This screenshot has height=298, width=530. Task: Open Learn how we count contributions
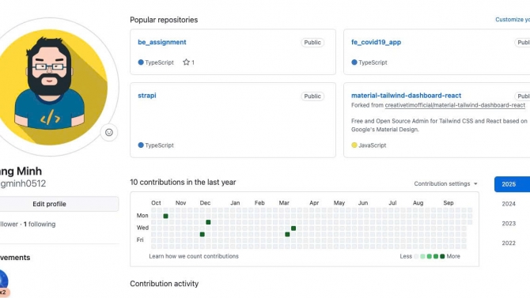(194, 256)
